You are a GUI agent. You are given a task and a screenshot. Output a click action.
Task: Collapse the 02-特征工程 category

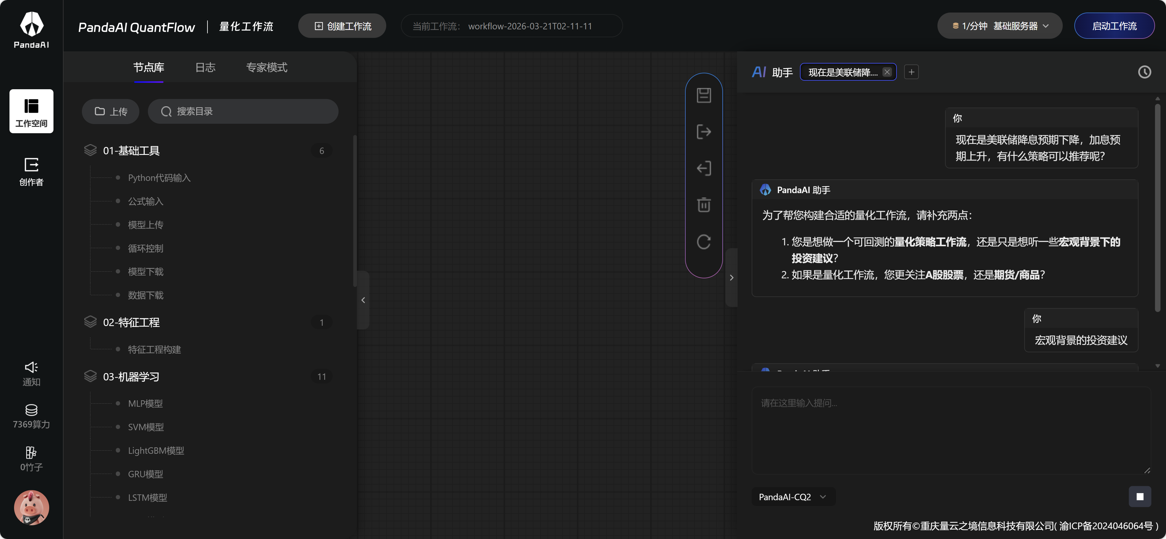208,323
